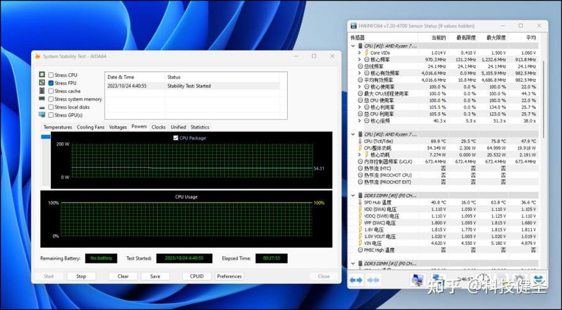This screenshot has width=562, height=310.
Task: Click the FPU icon beside Stress FPU
Action: pyautogui.click(x=42, y=82)
